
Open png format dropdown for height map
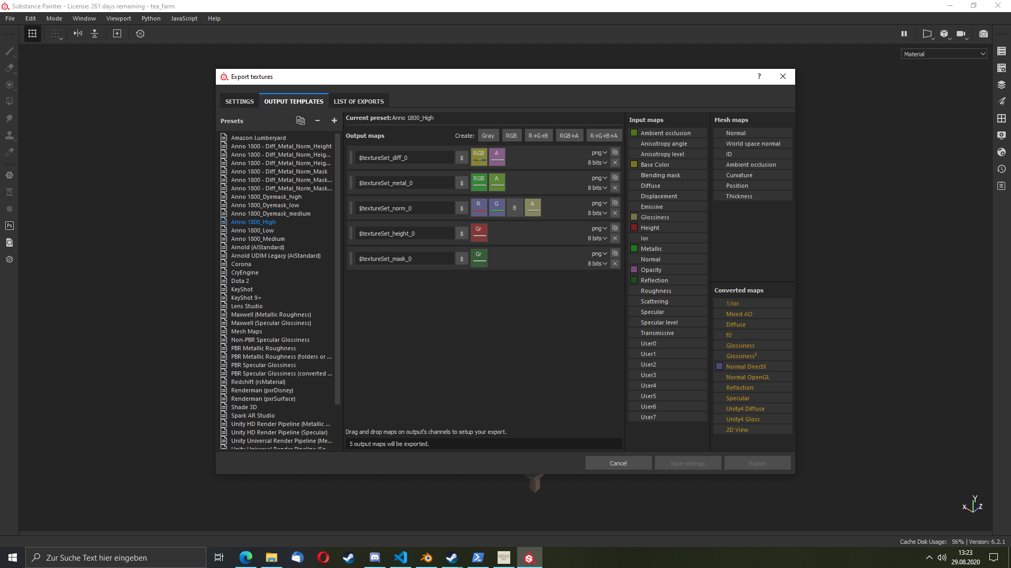pos(599,228)
